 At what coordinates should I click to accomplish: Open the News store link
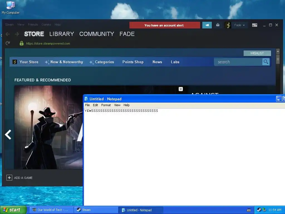(x=157, y=62)
